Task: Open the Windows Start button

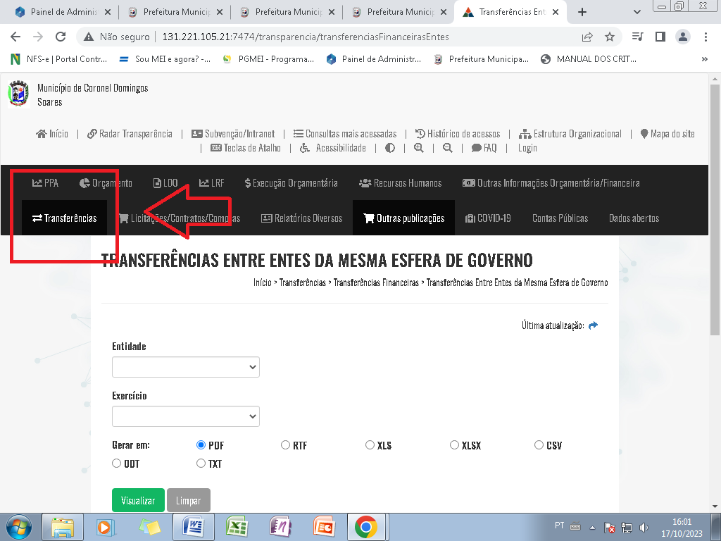Action: pos(19,527)
